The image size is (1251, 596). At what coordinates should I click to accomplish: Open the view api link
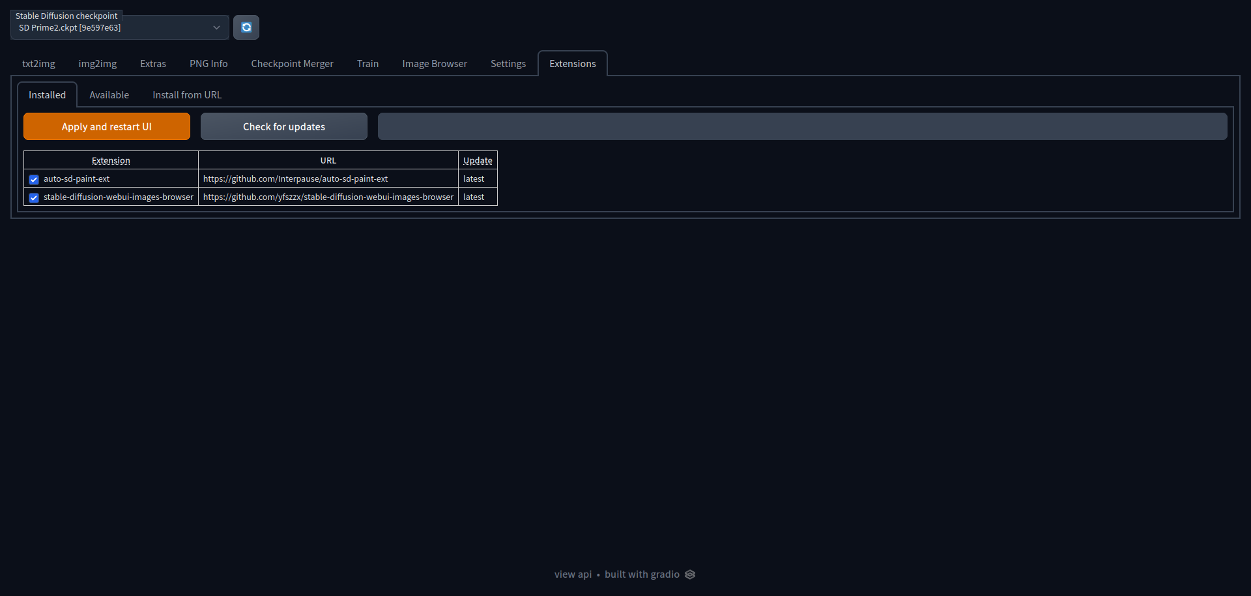[572, 574]
